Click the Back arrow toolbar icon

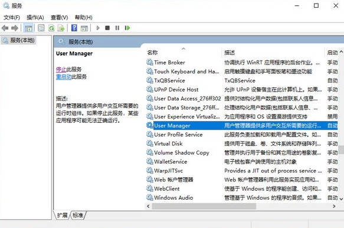tap(5, 28)
